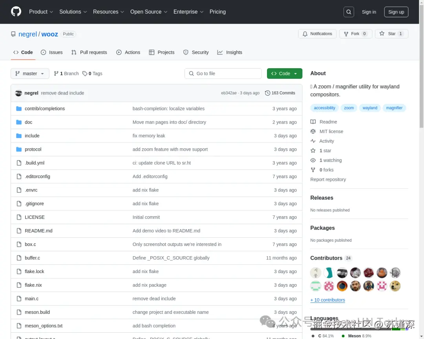Open the master branch selector

pyautogui.click(x=30, y=73)
